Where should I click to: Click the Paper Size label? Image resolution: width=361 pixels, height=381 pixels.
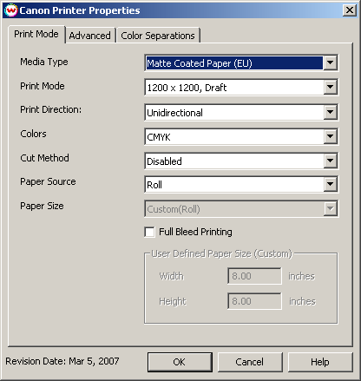[x=42, y=206]
